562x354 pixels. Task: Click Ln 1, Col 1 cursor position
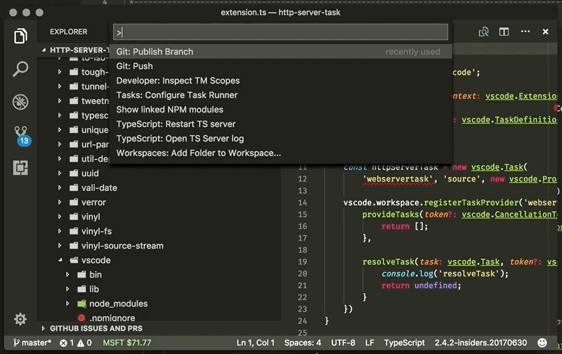[255, 343]
